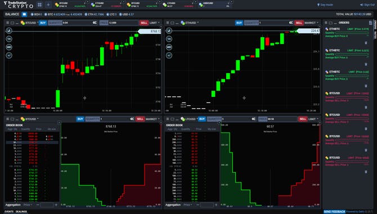Viewport: 377px width, 214px height.
Task: Select 1m timeframe on ETHUSD chart
Action: click(x=169, y=39)
